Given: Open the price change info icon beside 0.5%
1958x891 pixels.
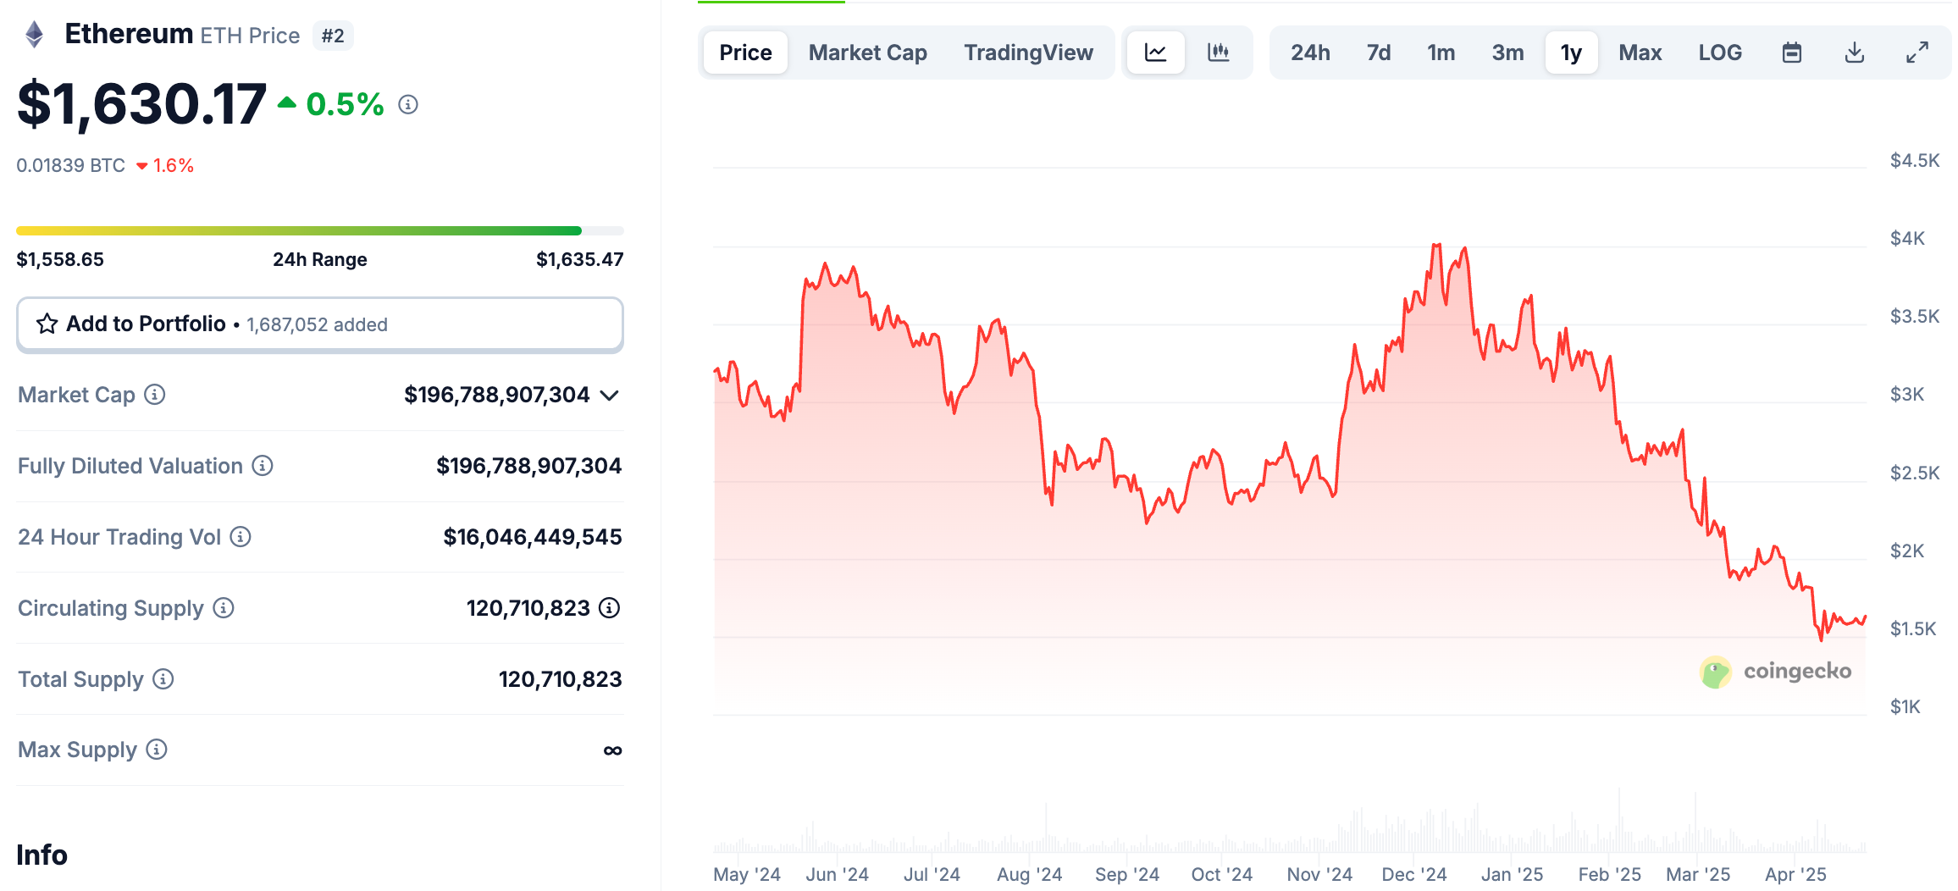Looking at the screenshot, I should (x=408, y=104).
